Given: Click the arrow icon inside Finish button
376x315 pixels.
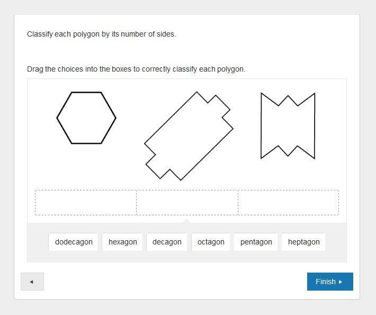Looking at the screenshot, I should (x=341, y=282).
